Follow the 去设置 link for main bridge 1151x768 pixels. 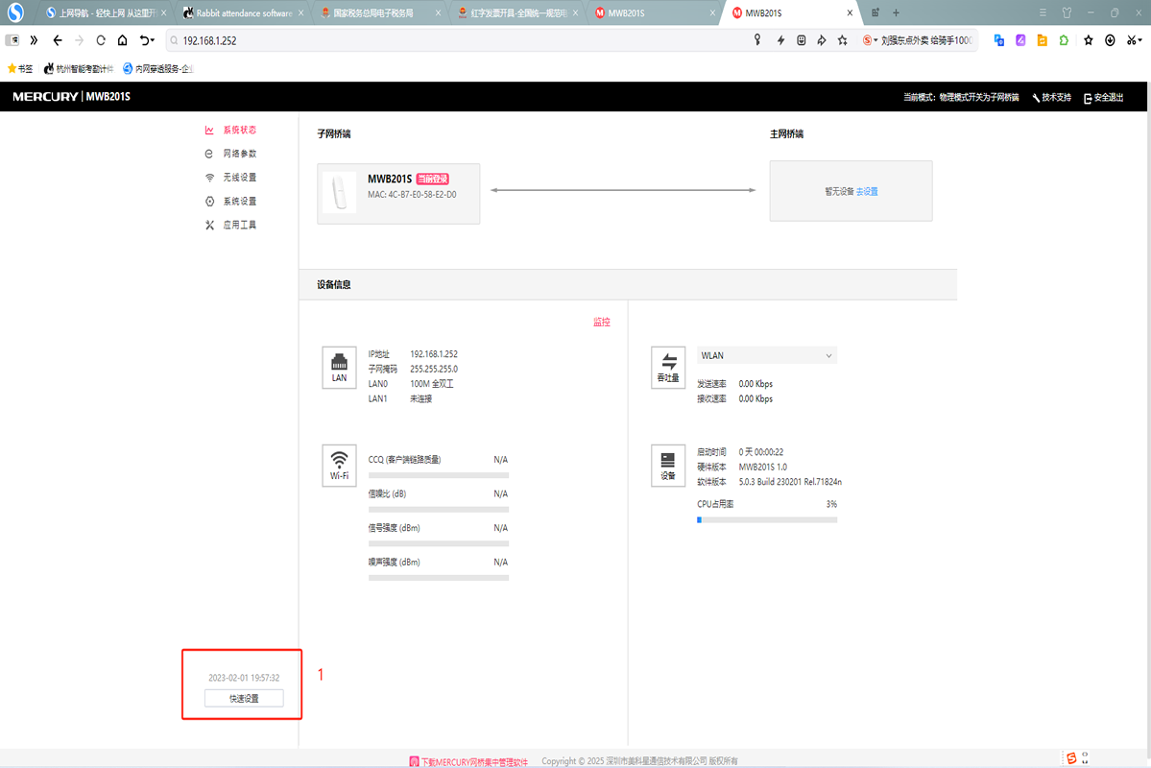[x=867, y=192]
